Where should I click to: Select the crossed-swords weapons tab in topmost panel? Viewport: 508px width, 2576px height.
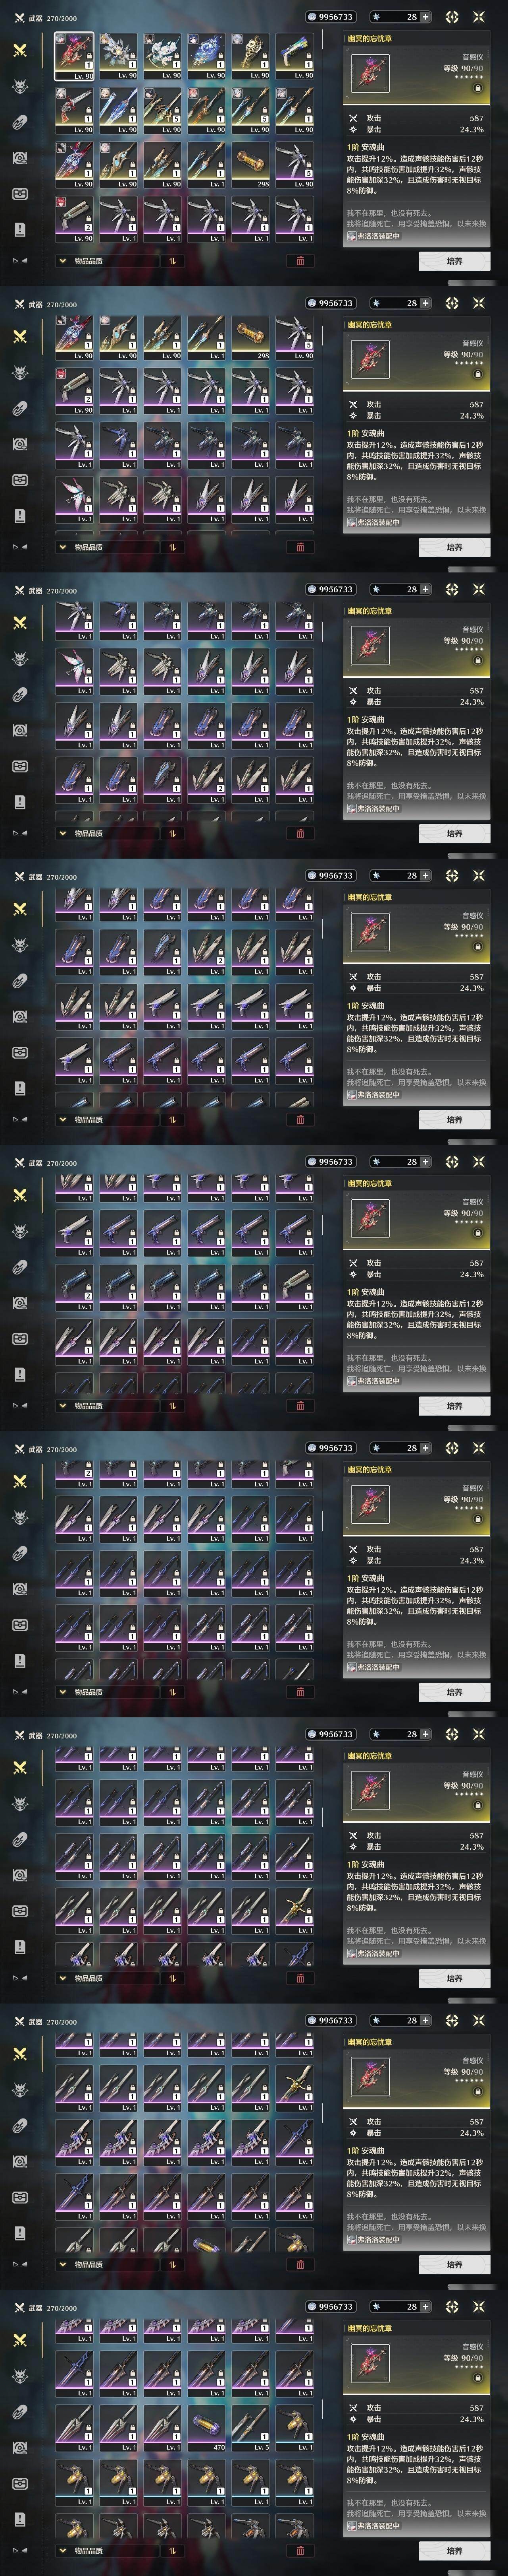[19, 50]
